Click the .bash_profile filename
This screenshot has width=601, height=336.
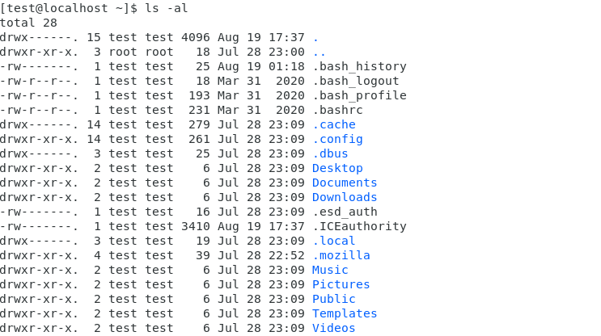359,95
